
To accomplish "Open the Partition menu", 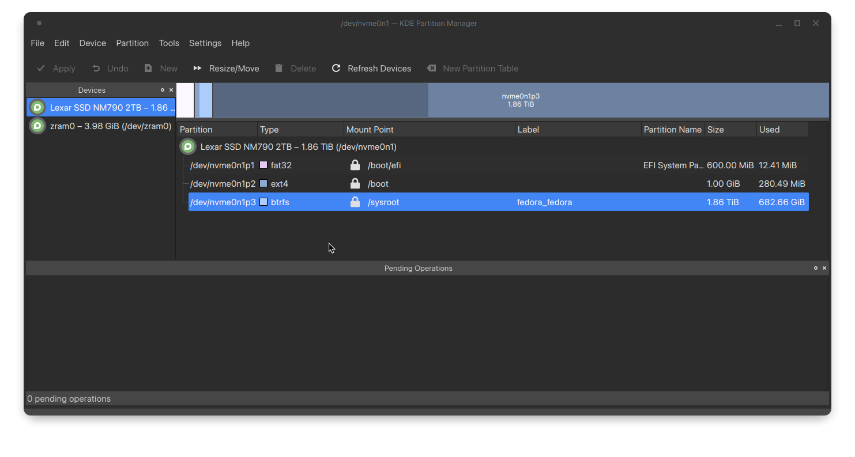I will (x=133, y=43).
